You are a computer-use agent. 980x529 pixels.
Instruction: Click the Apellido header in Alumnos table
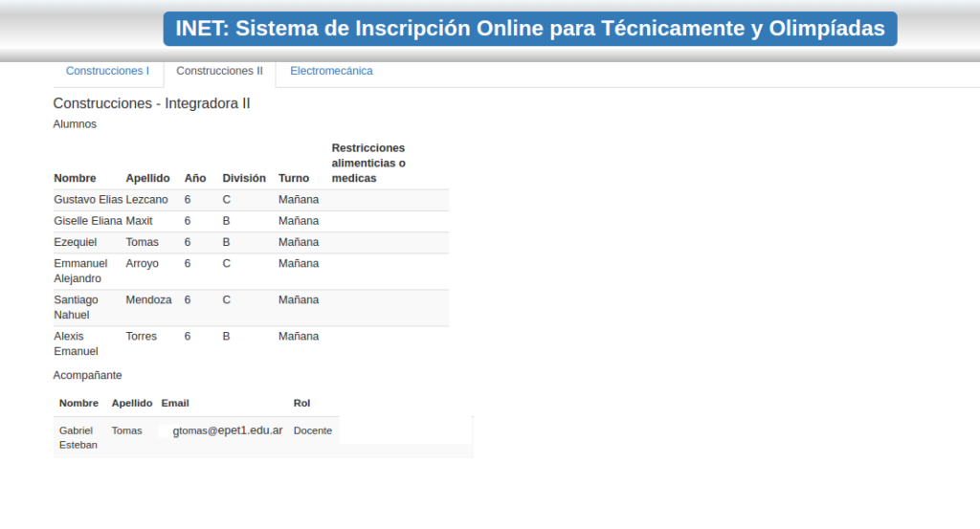(x=147, y=178)
